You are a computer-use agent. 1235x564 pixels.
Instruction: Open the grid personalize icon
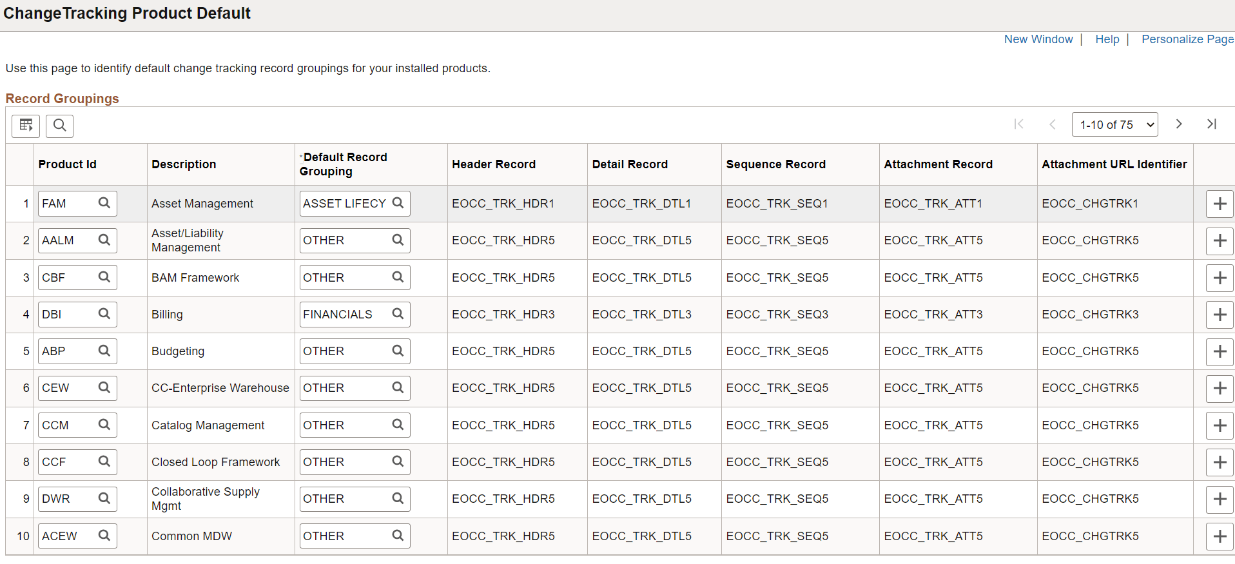(x=26, y=126)
